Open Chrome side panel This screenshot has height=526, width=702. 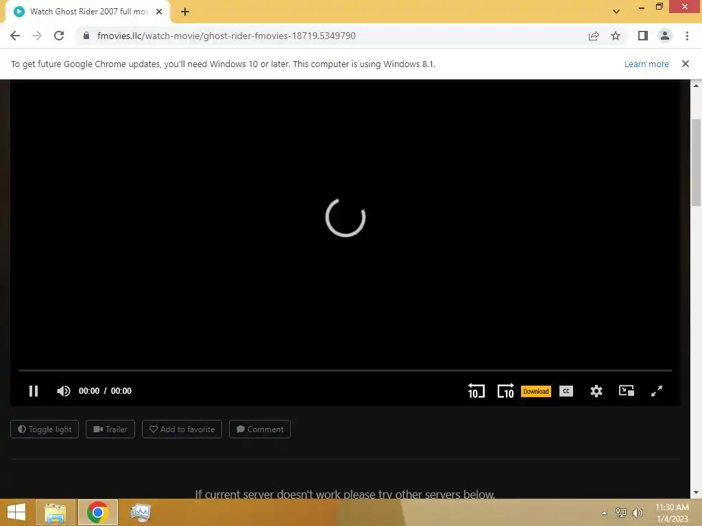[643, 36]
